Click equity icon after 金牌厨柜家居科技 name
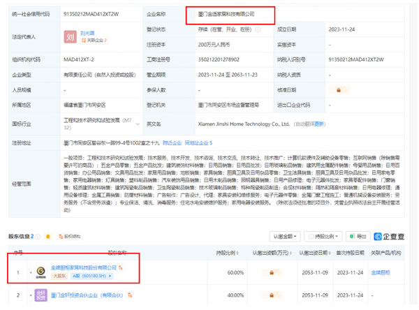Image resolution: width=419 pixels, height=310 pixels. click(x=122, y=267)
